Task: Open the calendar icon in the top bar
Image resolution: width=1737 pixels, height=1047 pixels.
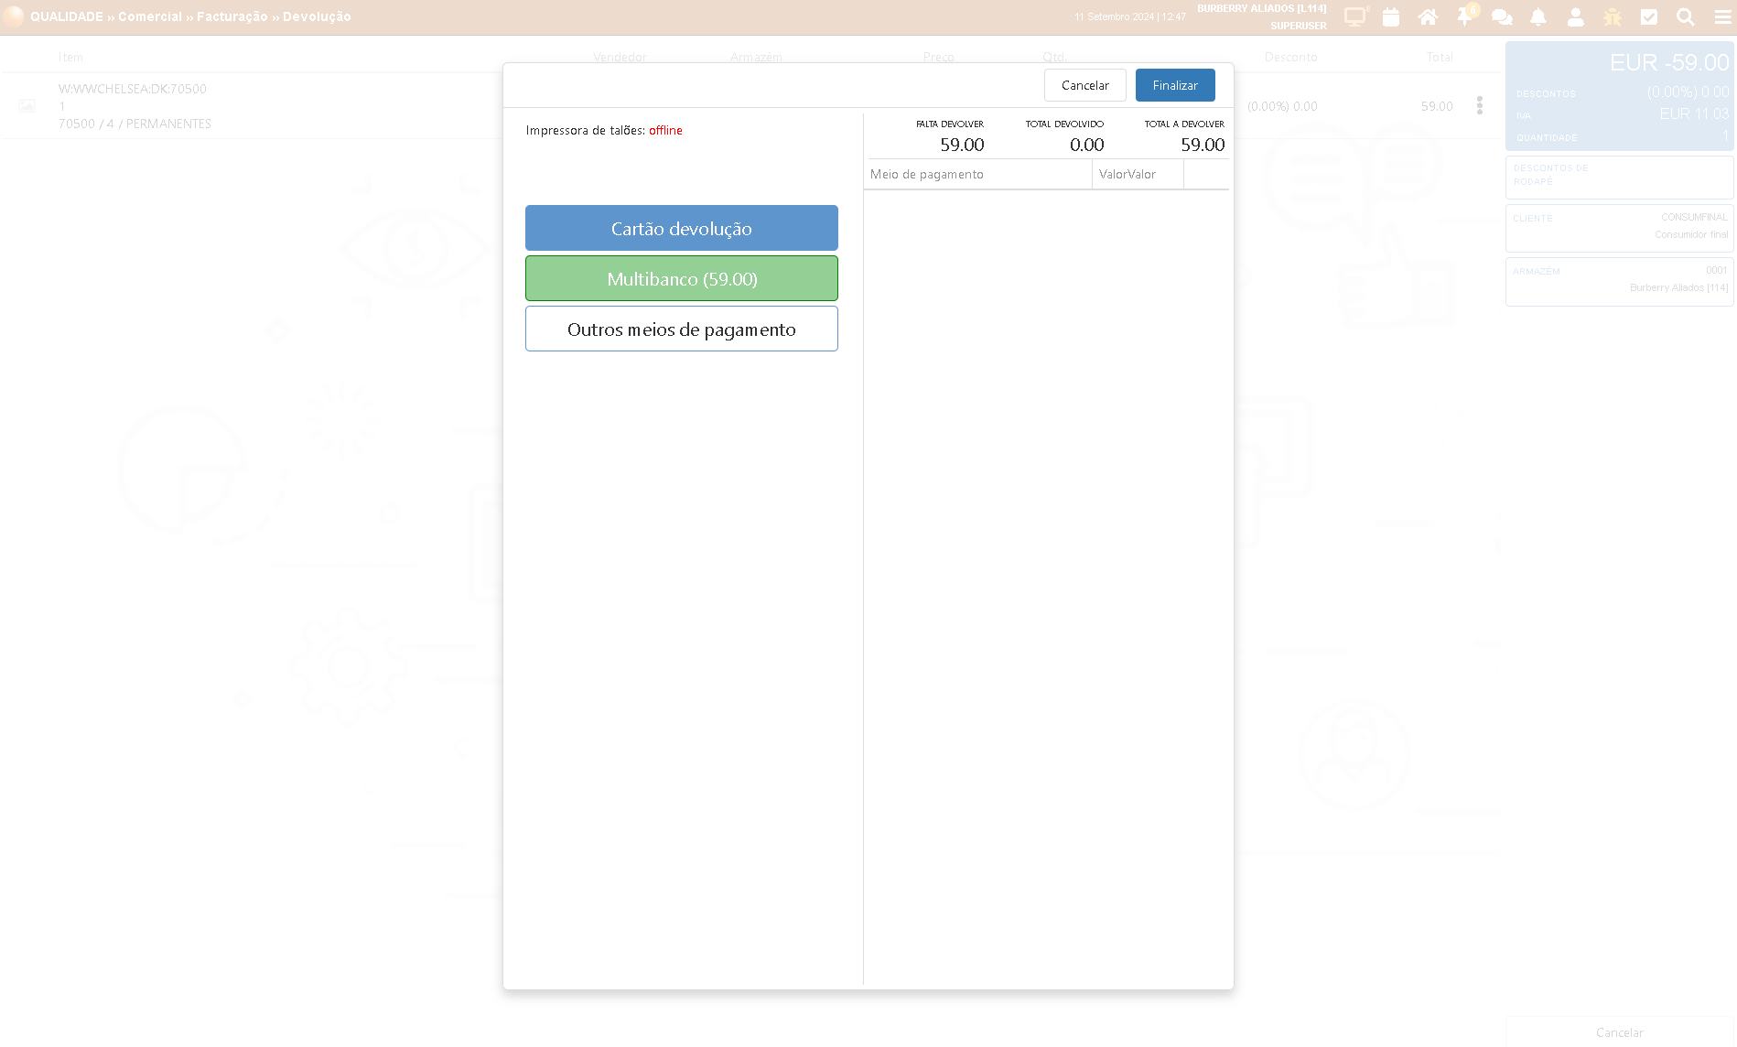Action: tap(1391, 16)
